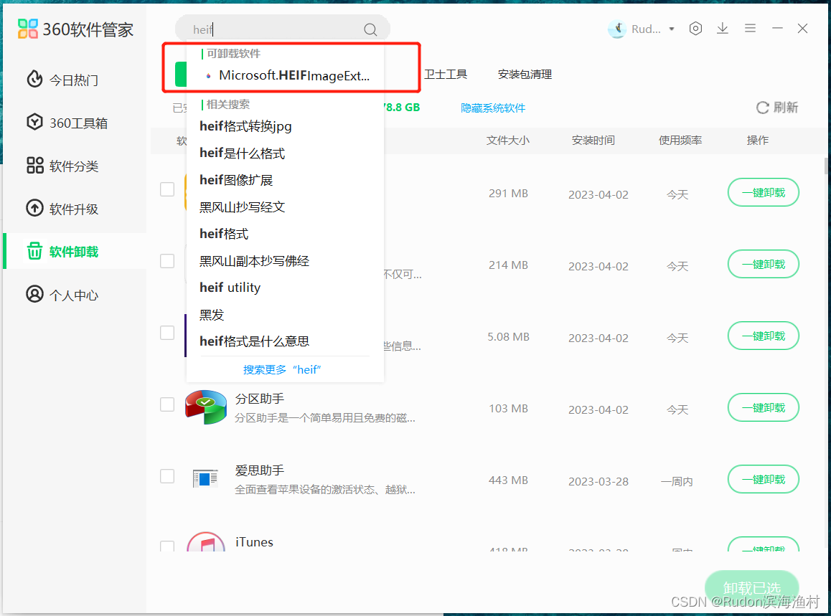Sort by 安装时间 column header
Image resolution: width=831 pixels, height=616 pixels.
pyautogui.click(x=593, y=141)
